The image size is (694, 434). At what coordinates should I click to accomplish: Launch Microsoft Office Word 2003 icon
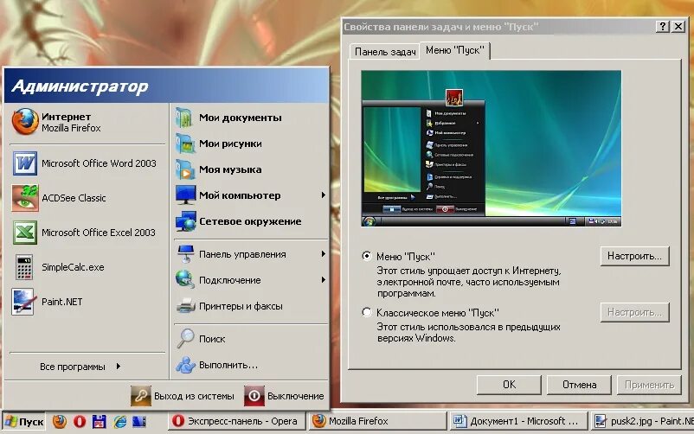tap(25, 163)
